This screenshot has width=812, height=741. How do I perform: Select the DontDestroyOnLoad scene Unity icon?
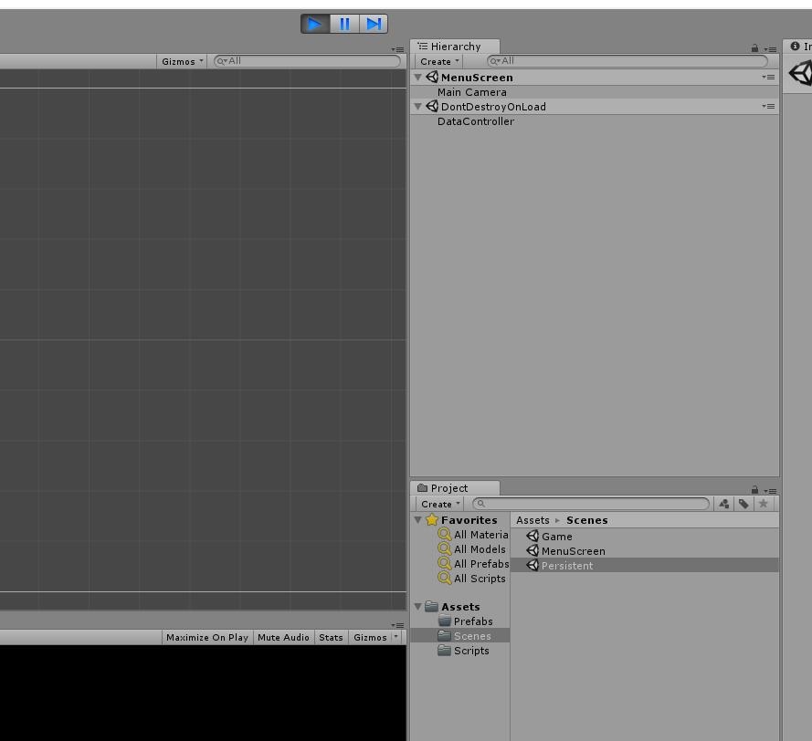click(432, 106)
